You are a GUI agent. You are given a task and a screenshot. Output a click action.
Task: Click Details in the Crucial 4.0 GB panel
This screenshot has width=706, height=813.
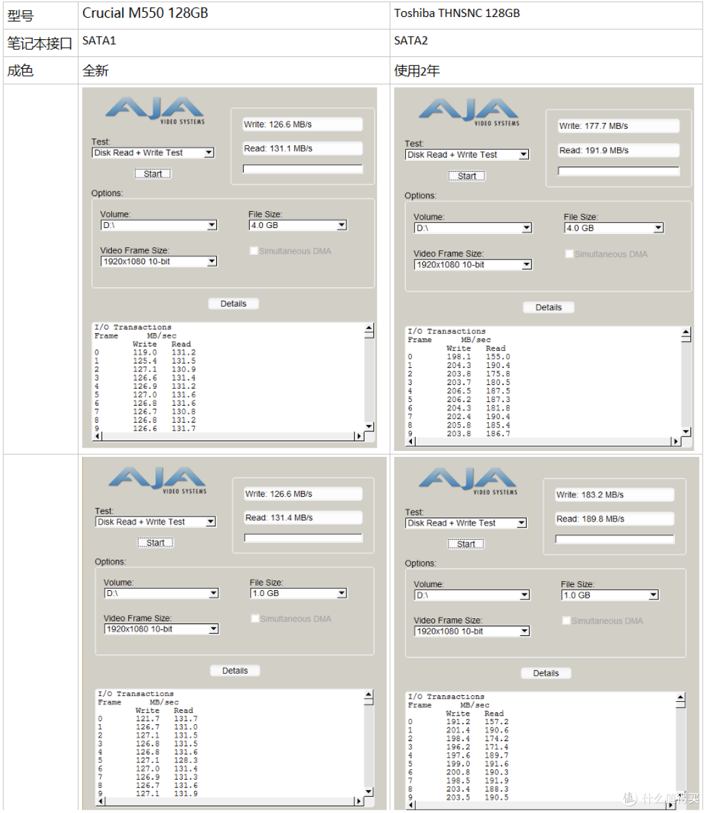[x=233, y=304]
